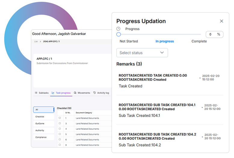
Task: Tick checkbox for checklist row 1
Action: [60, 118]
